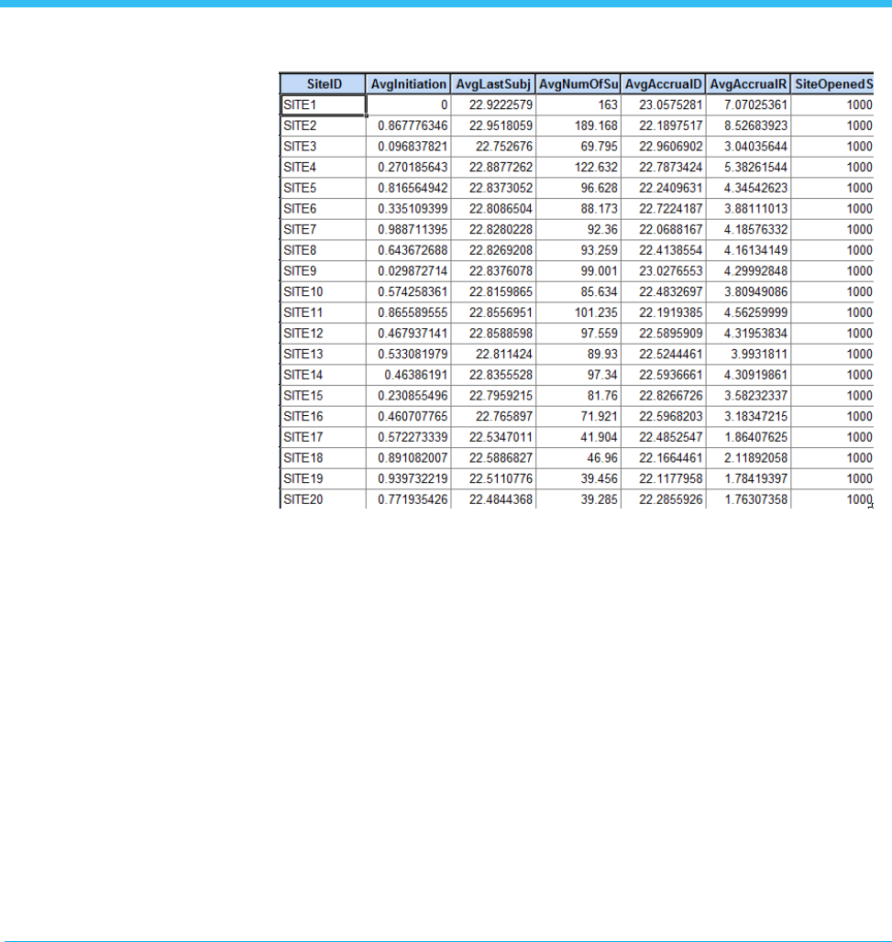Click the value 0.096837821
This screenshot has height=942, width=892.
(x=413, y=147)
